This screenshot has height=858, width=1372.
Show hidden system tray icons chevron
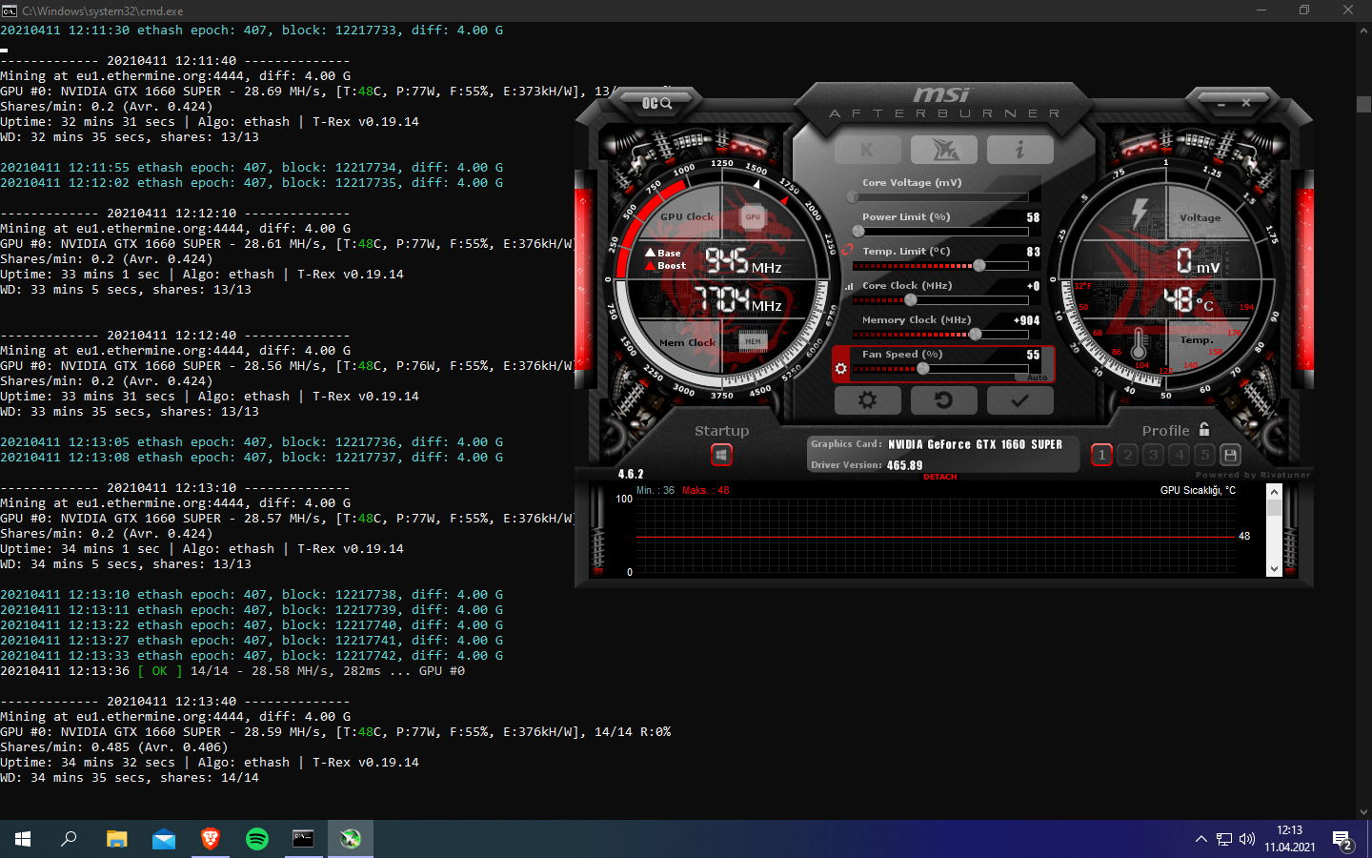tap(1200, 839)
